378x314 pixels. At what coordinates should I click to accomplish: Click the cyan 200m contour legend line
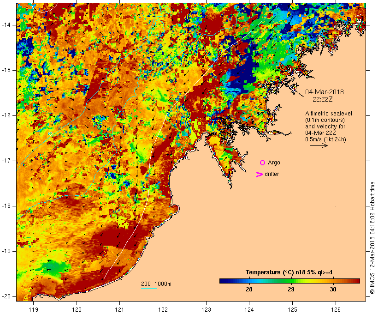point(149,288)
